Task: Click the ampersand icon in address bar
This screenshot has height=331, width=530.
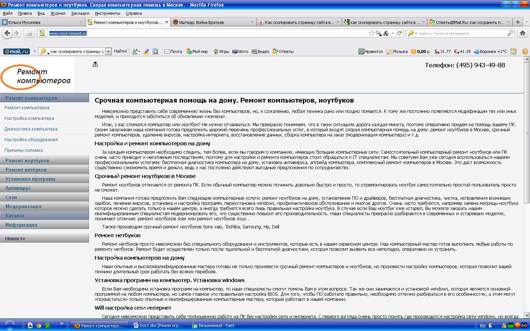Action: click(386, 33)
